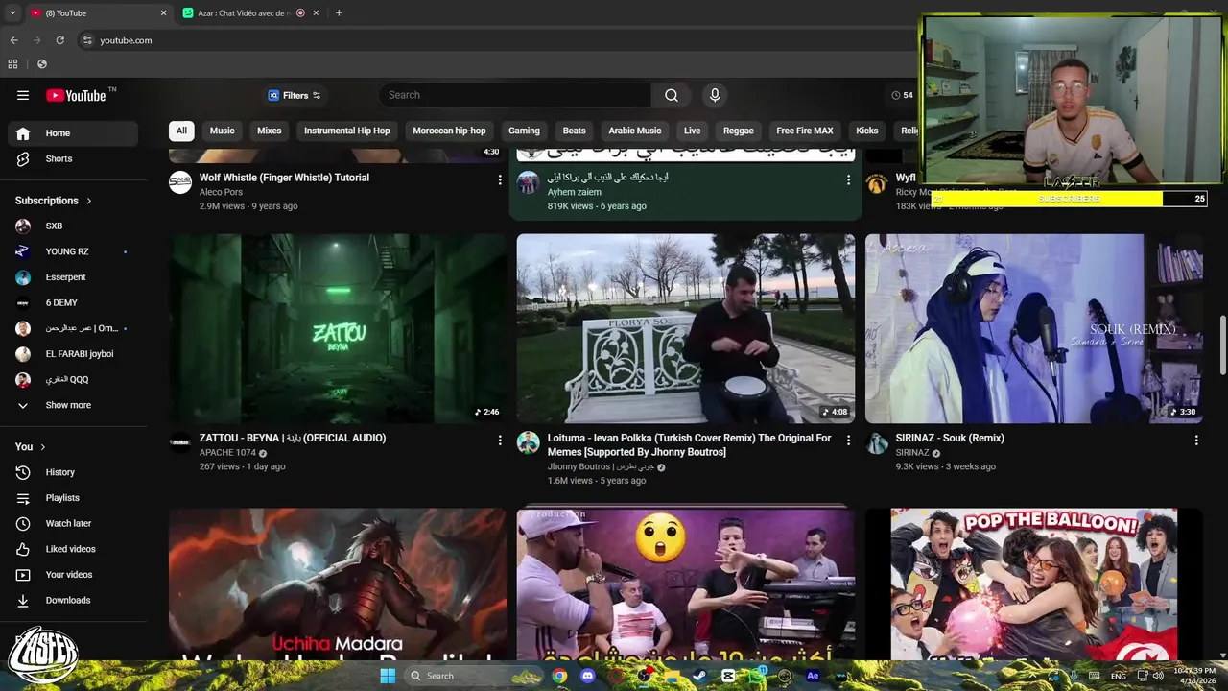The height and width of the screenshot is (691, 1228).
Task: Focus the YouTube search field
Action: coord(516,95)
